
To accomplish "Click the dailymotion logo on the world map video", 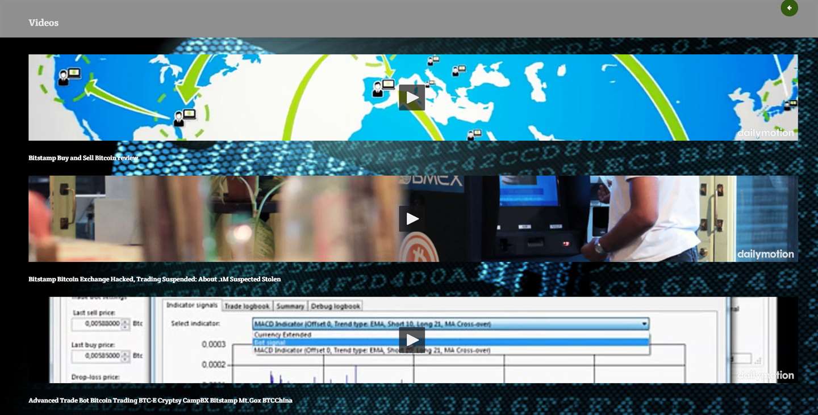I will pos(765,133).
